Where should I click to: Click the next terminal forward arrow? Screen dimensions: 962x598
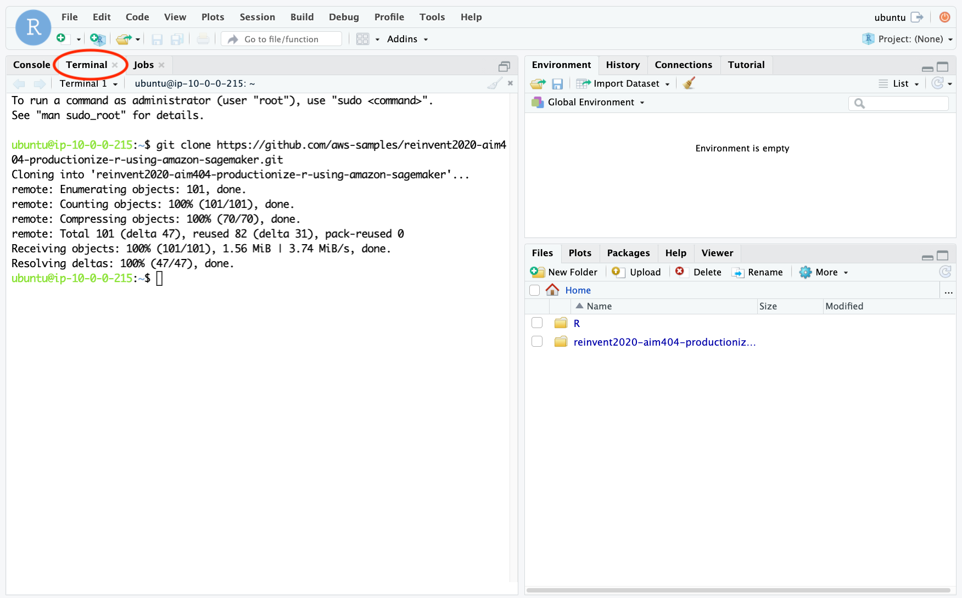point(40,83)
